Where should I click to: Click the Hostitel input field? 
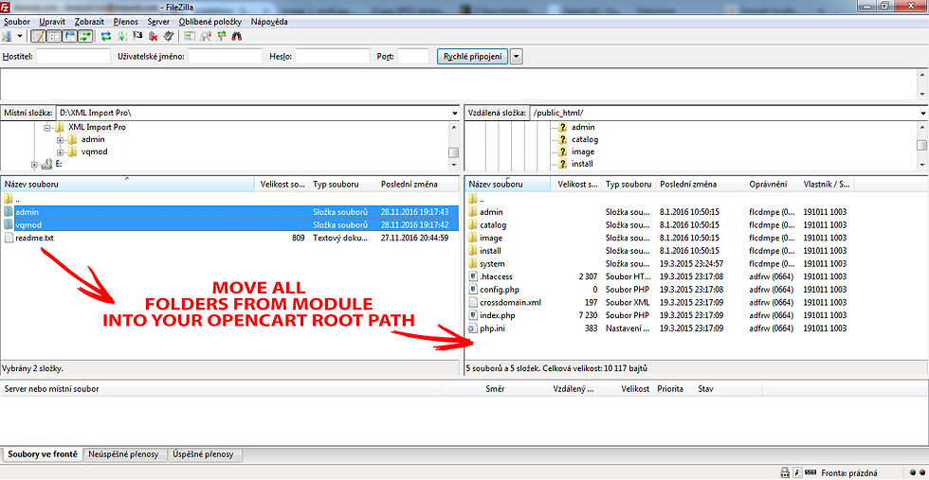tap(74, 56)
